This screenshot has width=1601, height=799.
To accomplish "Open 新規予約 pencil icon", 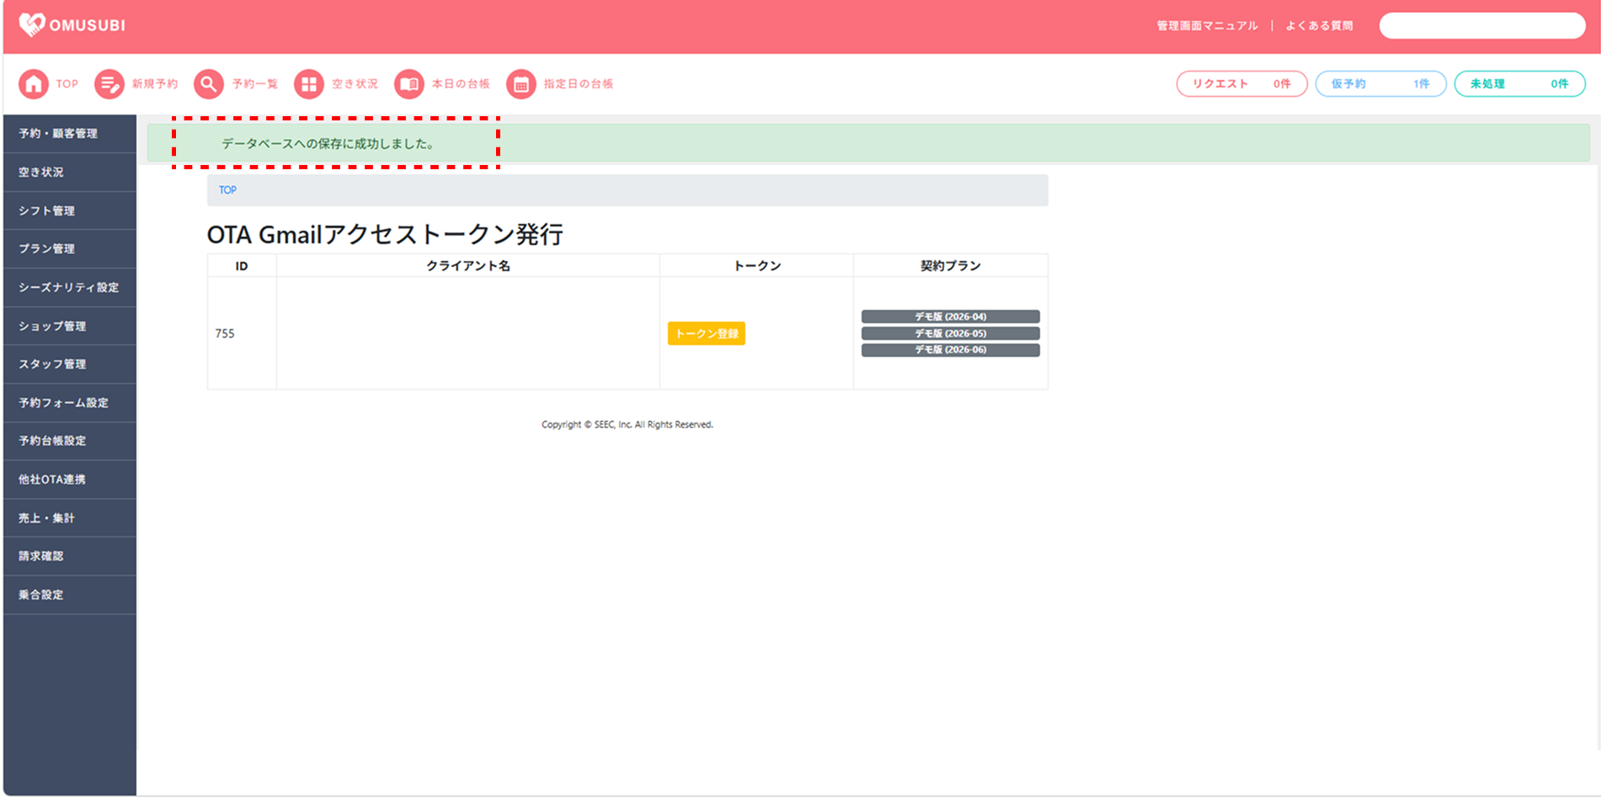I will click(x=109, y=84).
